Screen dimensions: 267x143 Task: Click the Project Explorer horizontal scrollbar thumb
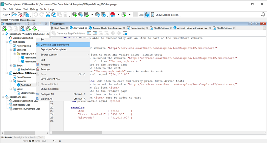[x=20, y=133]
